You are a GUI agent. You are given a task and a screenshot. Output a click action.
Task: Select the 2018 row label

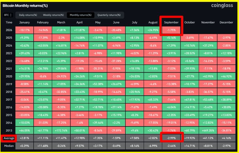[x=9, y=92]
